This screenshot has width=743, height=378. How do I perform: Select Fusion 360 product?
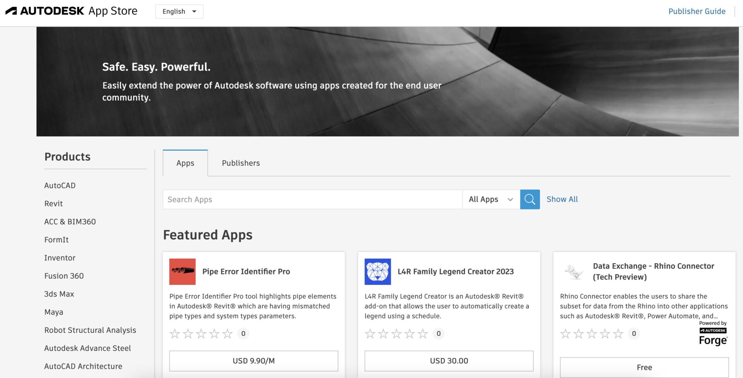(64, 276)
